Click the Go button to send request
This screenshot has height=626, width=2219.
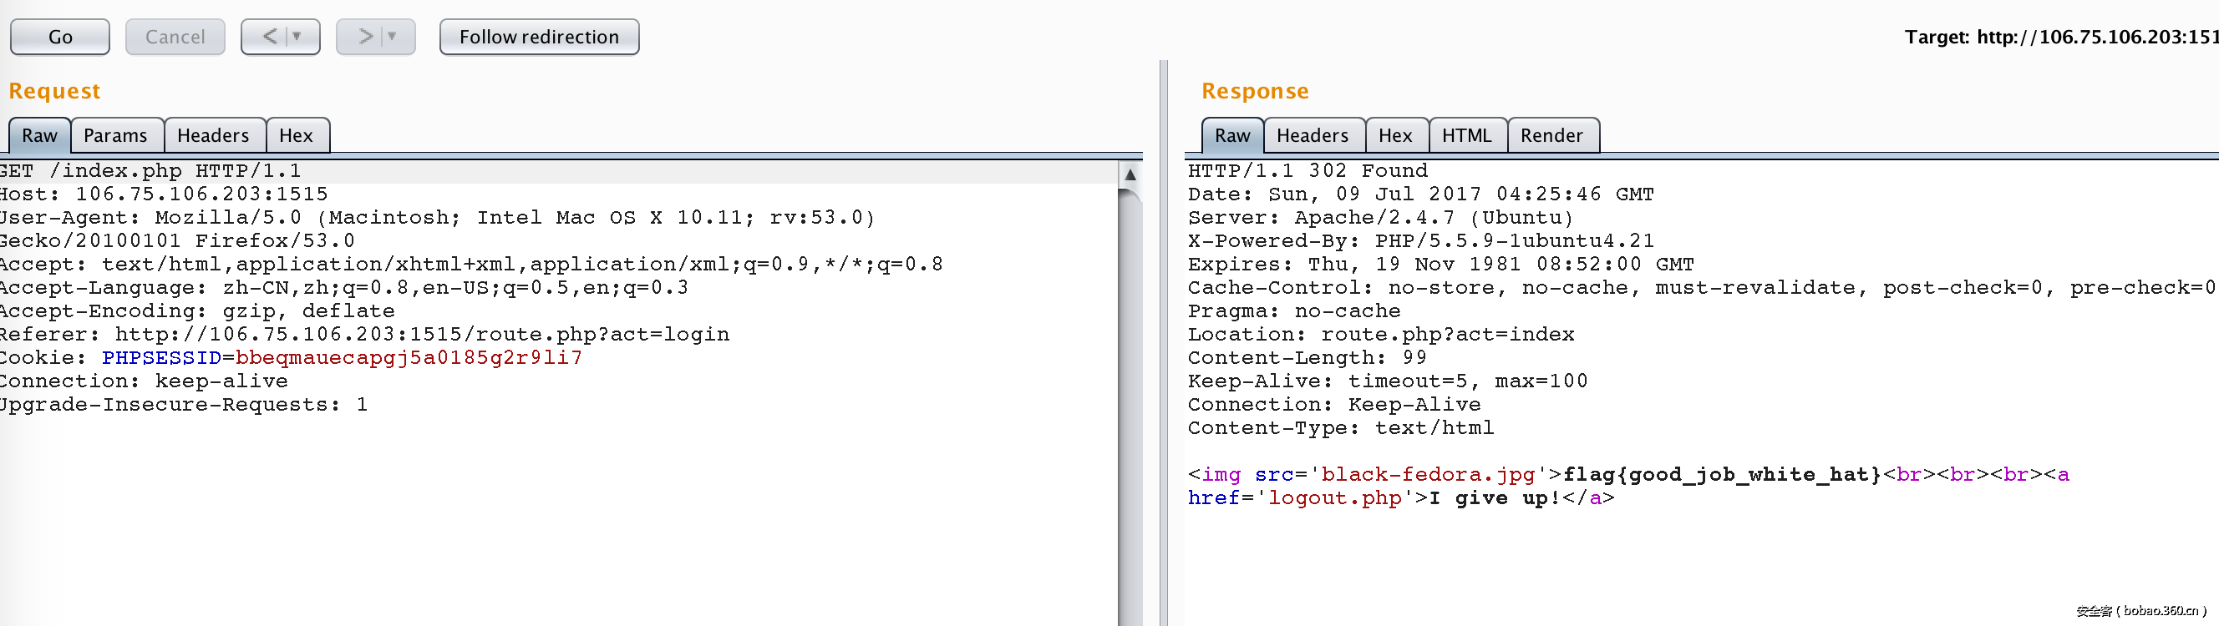pos(59,37)
